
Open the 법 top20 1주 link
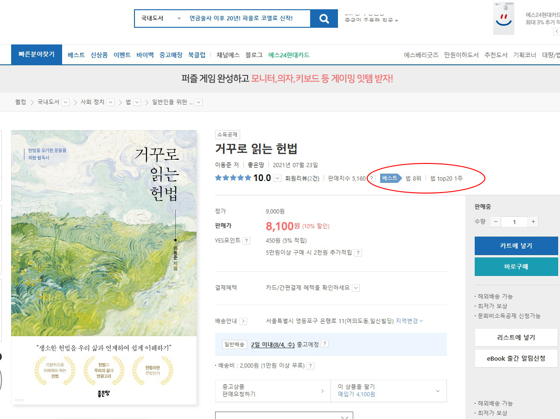[x=446, y=178]
